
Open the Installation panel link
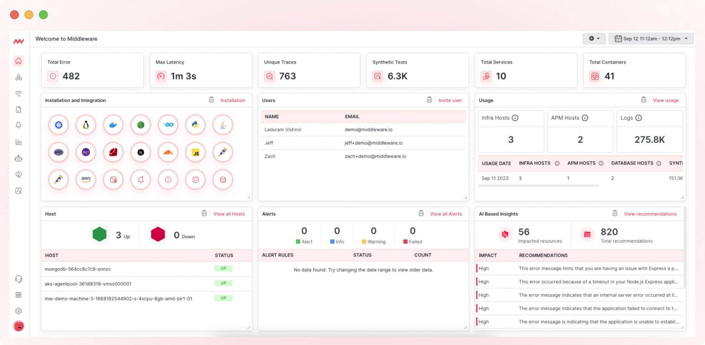(232, 100)
